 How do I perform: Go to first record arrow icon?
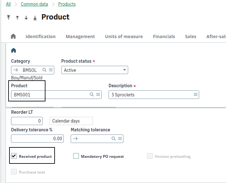coord(9,17)
